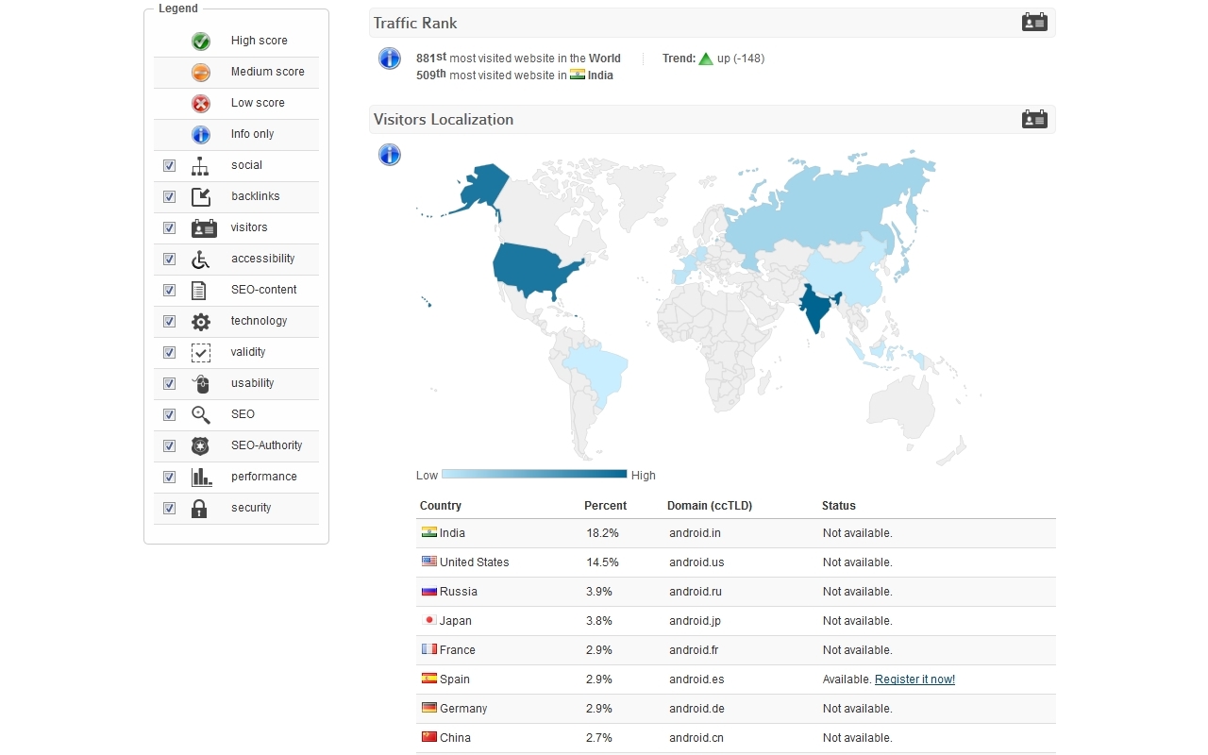Click the accessibility wheelchair icon
Image resolution: width=1208 pixels, height=755 pixels.
click(x=200, y=259)
